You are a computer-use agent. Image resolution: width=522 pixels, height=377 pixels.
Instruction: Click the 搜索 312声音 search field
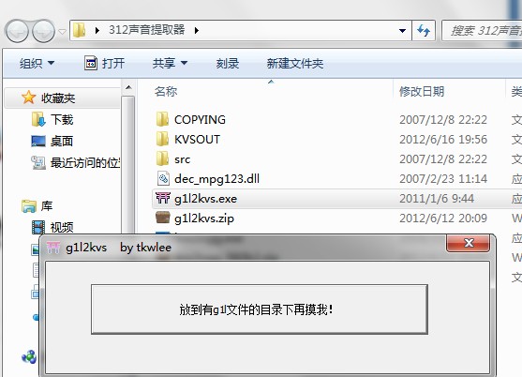[x=482, y=31]
